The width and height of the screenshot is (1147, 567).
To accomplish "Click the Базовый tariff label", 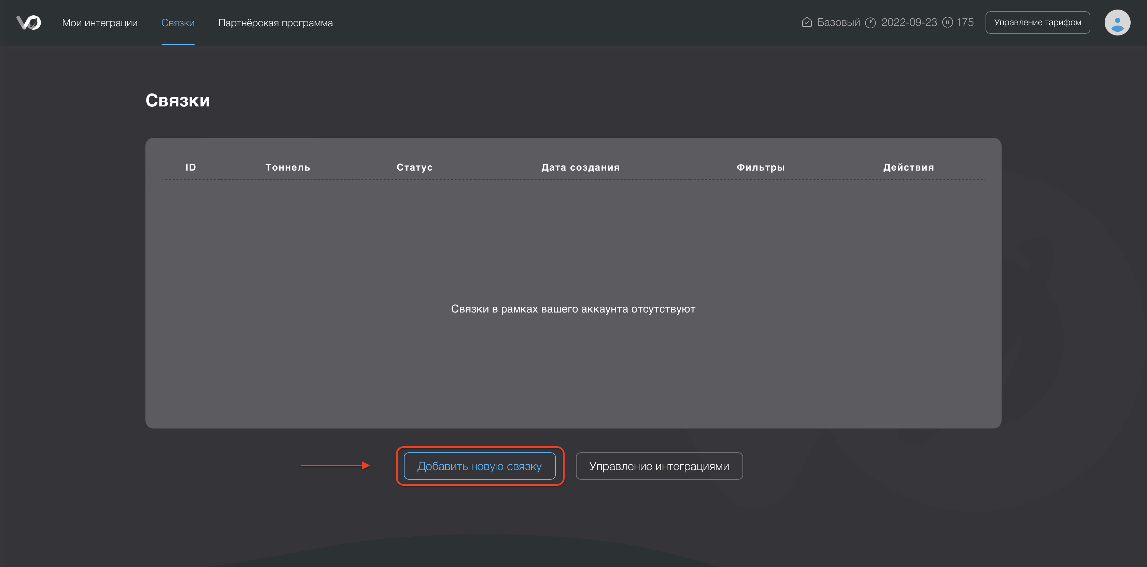I will pyautogui.click(x=838, y=22).
